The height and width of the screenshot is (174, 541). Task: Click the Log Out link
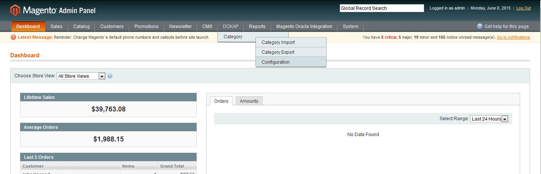[524, 8]
